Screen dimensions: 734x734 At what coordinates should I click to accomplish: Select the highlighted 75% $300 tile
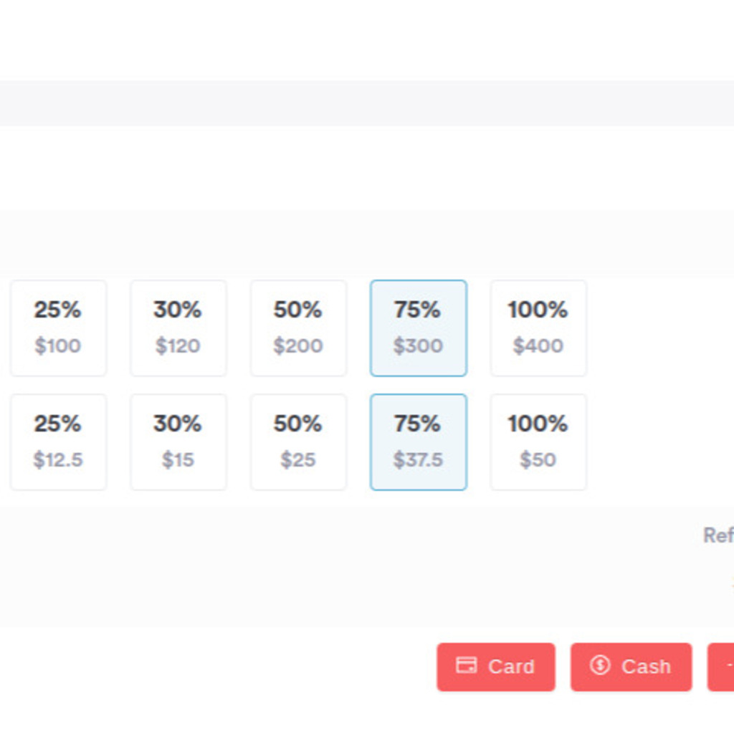tap(419, 328)
